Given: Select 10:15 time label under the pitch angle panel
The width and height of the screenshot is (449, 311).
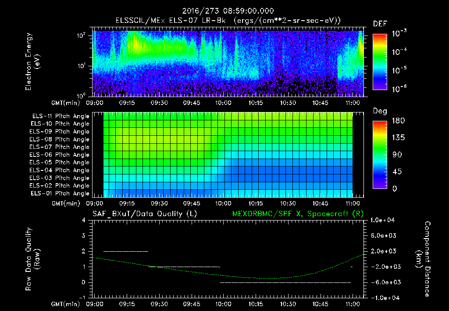Looking at the screenshot, I should (x=256, y=203).
